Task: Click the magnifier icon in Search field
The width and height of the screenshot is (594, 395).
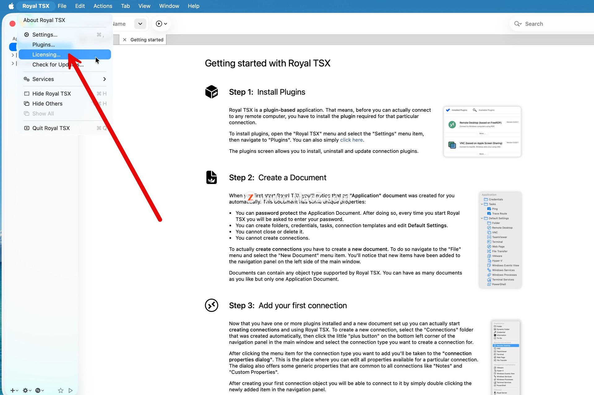Action: (517, 24)
